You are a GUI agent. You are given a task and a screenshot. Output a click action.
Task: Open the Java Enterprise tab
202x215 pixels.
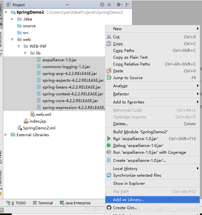(x=75, y=203)
